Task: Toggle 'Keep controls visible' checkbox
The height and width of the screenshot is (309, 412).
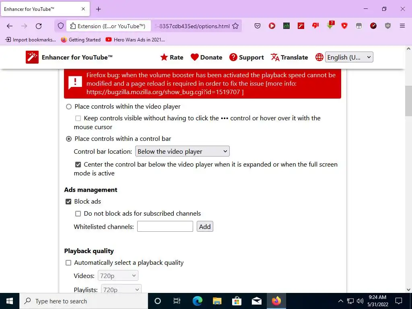Action: point(78,118)
